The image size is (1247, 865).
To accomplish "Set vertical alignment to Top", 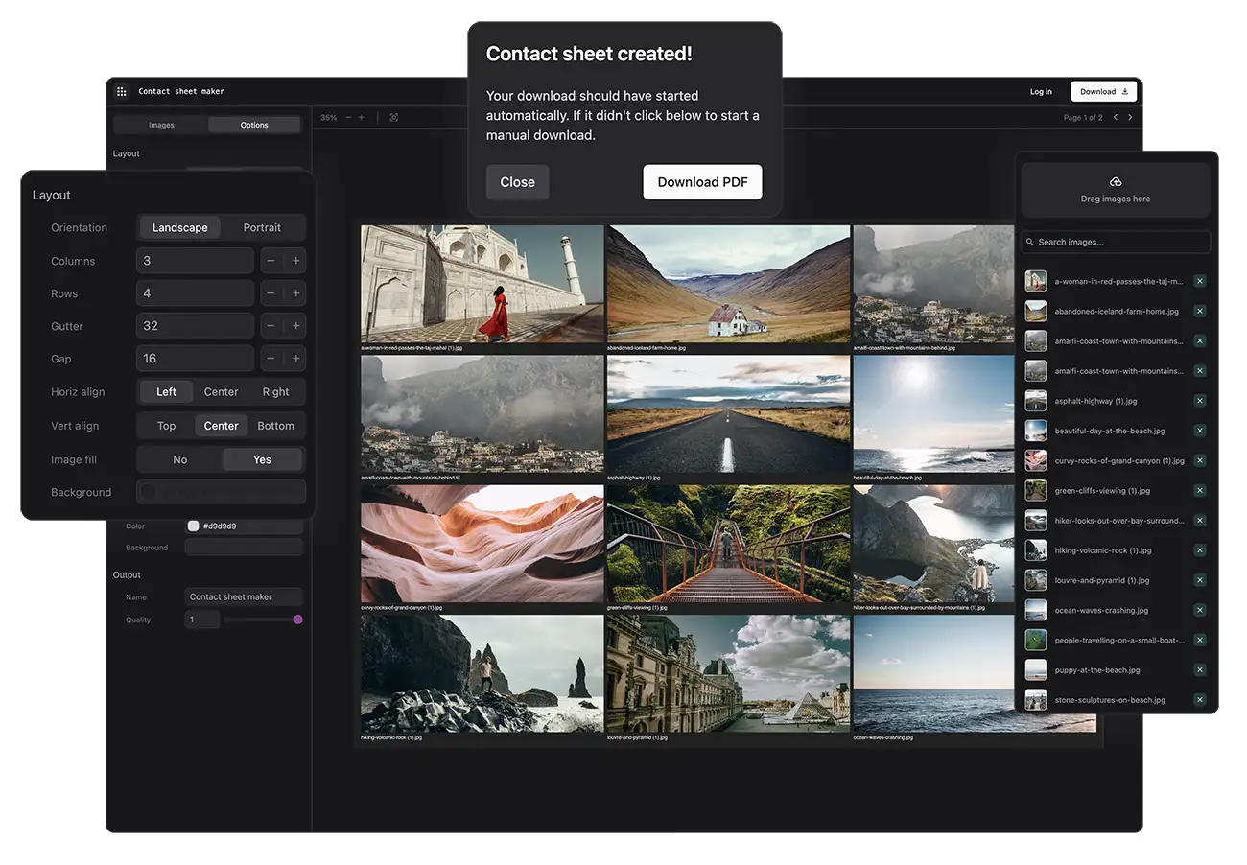I will pos(167,426).
